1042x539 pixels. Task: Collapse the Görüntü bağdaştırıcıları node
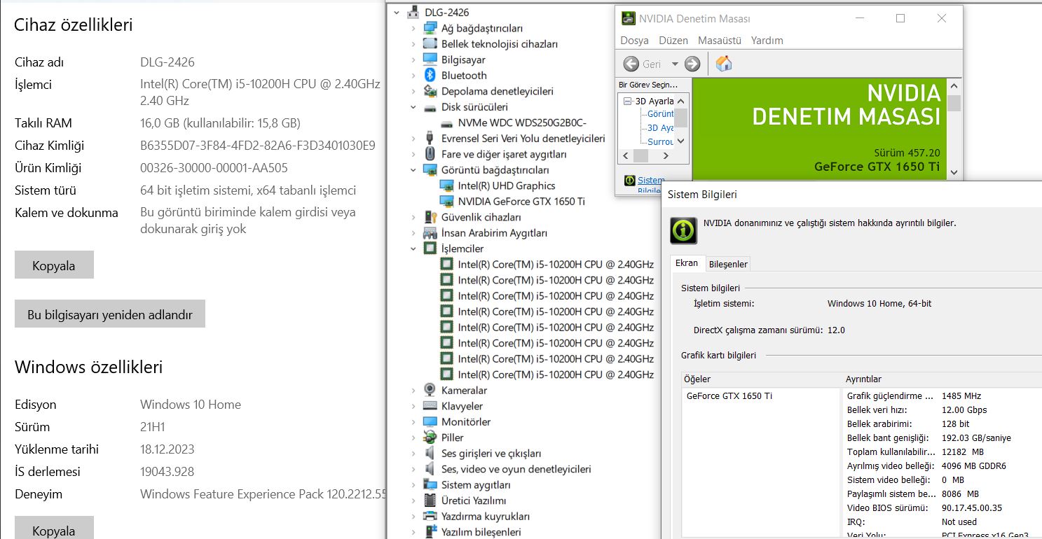(413, 170)
